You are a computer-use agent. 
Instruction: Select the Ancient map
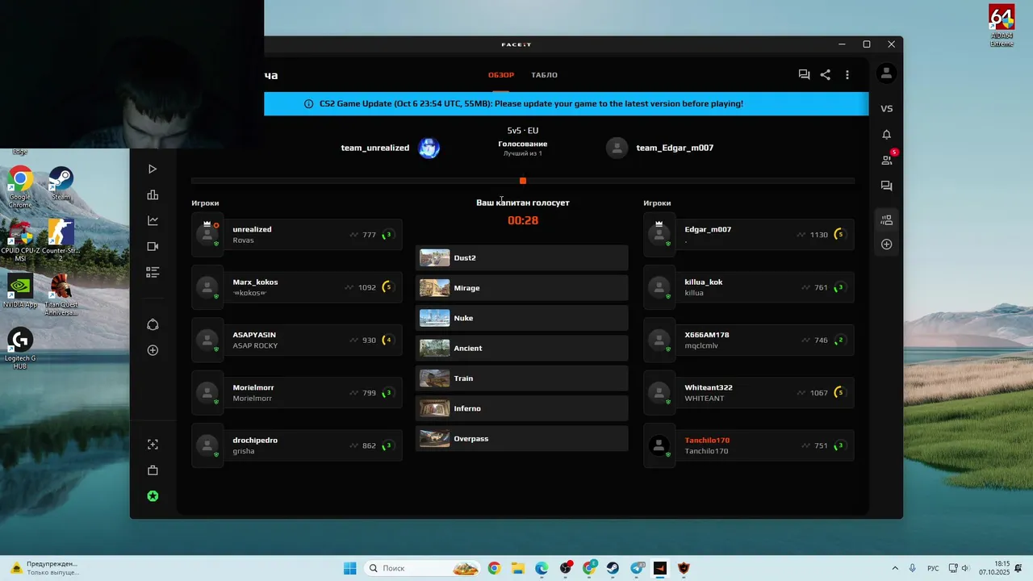tap(521, 349)
